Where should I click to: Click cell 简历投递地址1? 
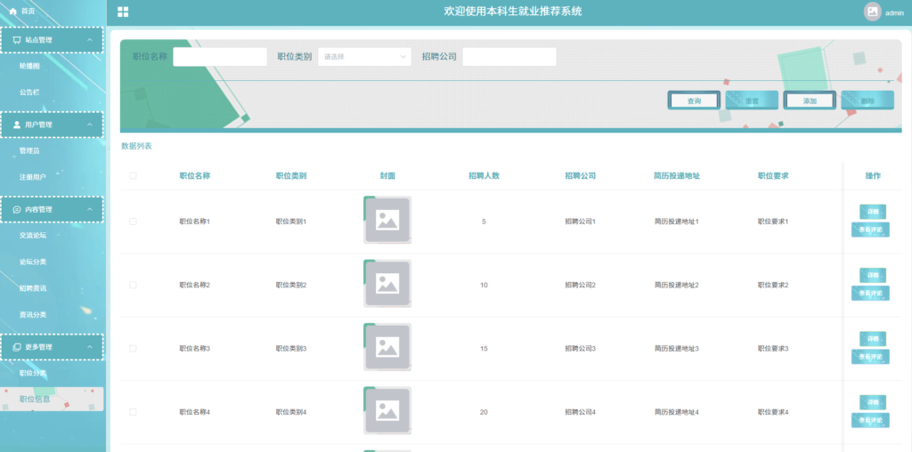click(x=677, y=222)
